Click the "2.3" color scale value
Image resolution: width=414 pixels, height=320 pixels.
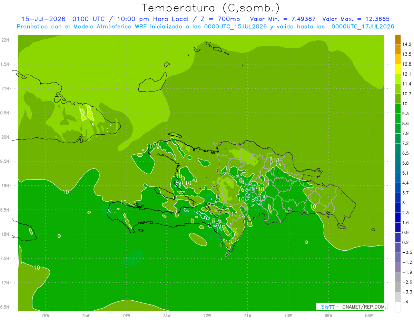coord(406,213)
